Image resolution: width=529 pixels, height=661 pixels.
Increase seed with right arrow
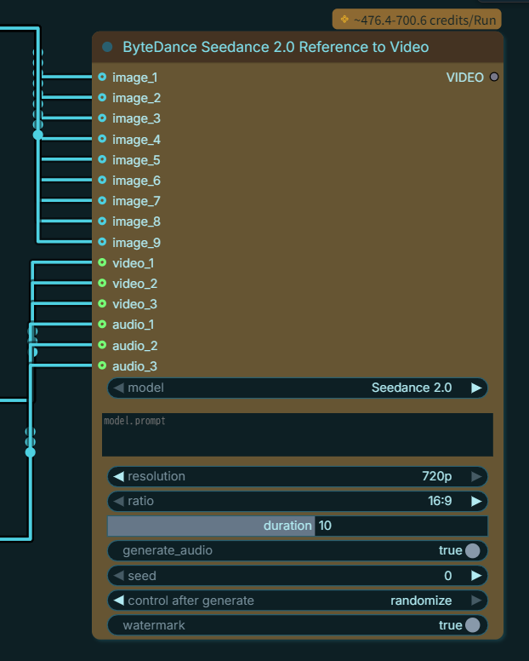point(476,576)
